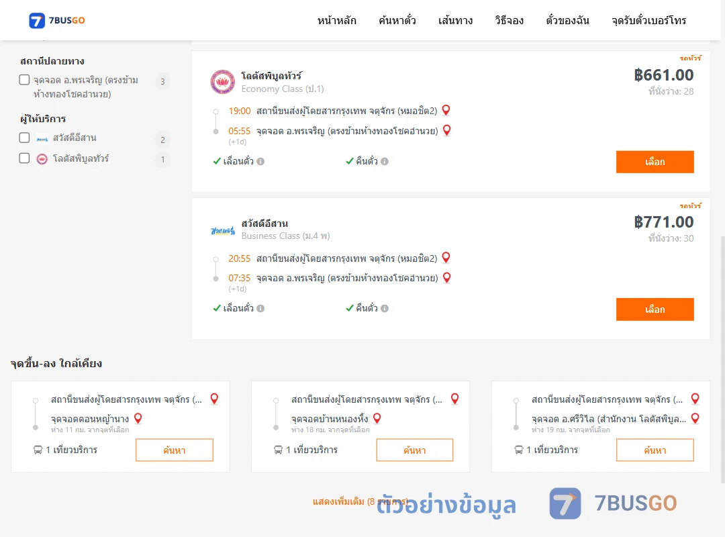Screen dimensions: 725x537
Task: Click the 19:00 departure time
Action: [239, 111]
